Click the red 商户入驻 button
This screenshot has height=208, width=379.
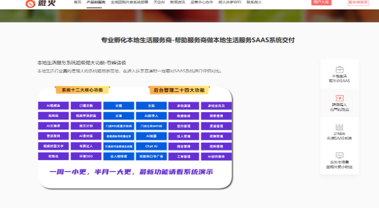[321, 2]
